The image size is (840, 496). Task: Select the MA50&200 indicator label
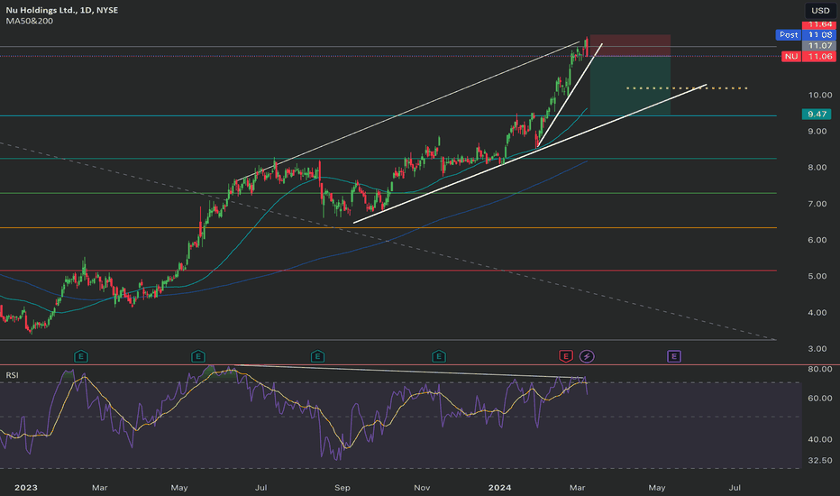(x=30, y=21)
